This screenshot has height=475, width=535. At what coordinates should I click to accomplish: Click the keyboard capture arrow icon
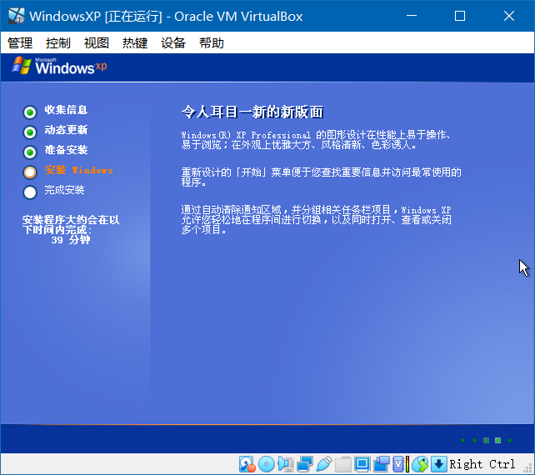click(x=439, y=464)
